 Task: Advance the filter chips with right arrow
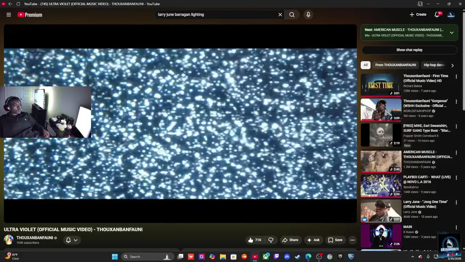coord(452,65)
